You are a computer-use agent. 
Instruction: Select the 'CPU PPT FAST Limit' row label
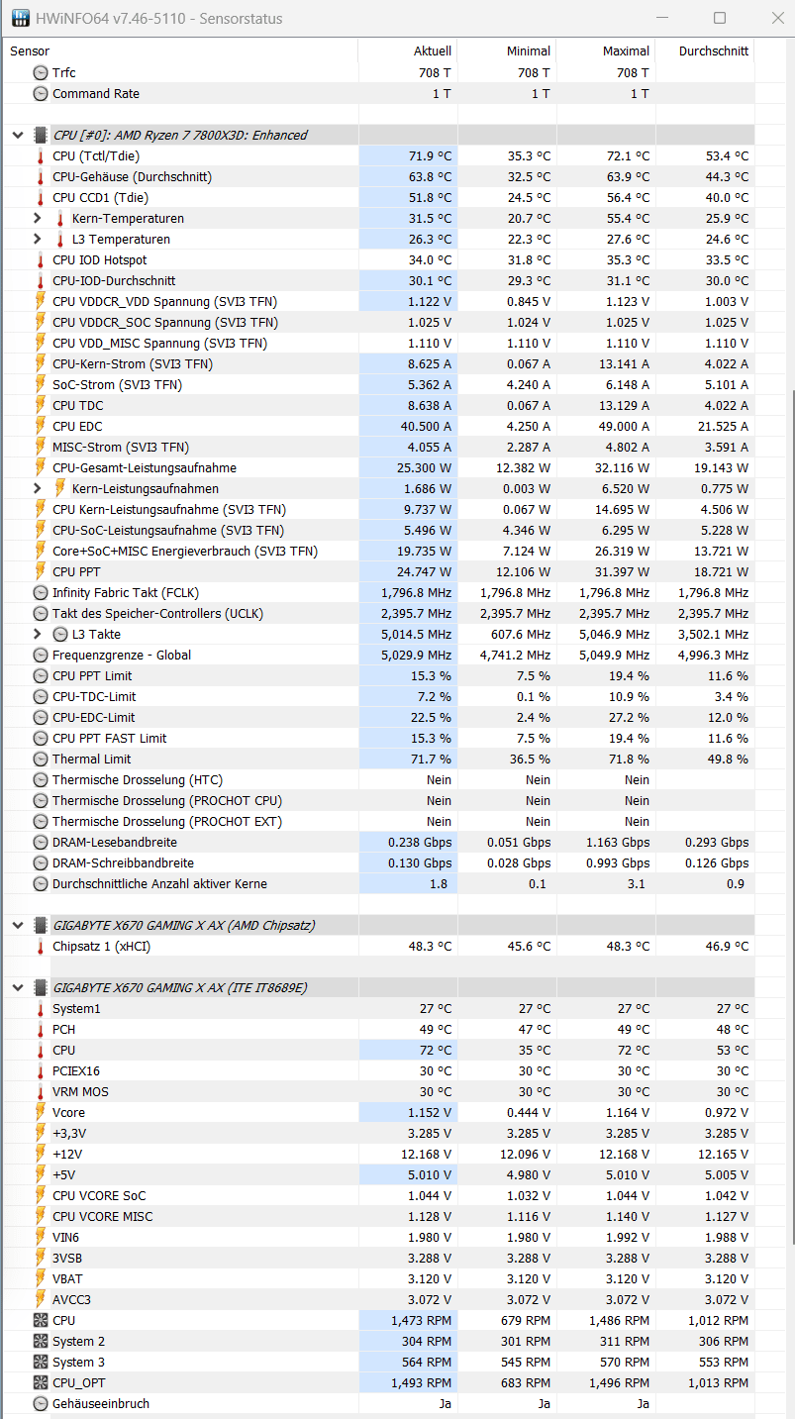pyautogui.click(x=109, y=738)
